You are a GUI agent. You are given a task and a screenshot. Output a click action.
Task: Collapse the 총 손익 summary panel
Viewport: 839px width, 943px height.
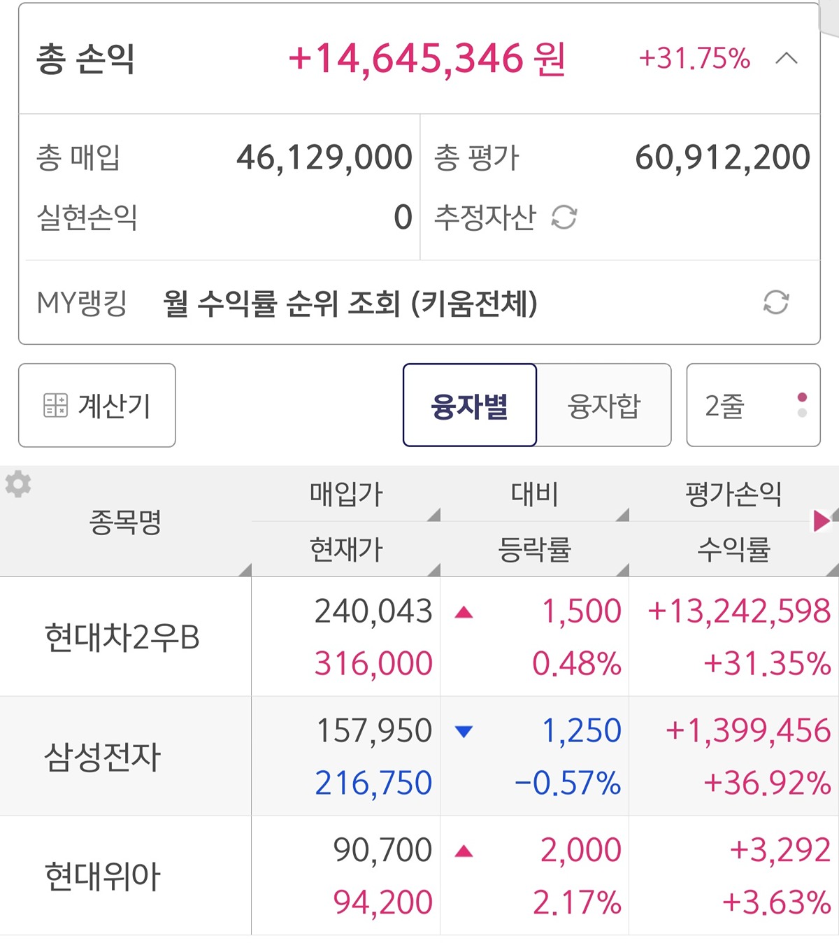click(787, 58)
